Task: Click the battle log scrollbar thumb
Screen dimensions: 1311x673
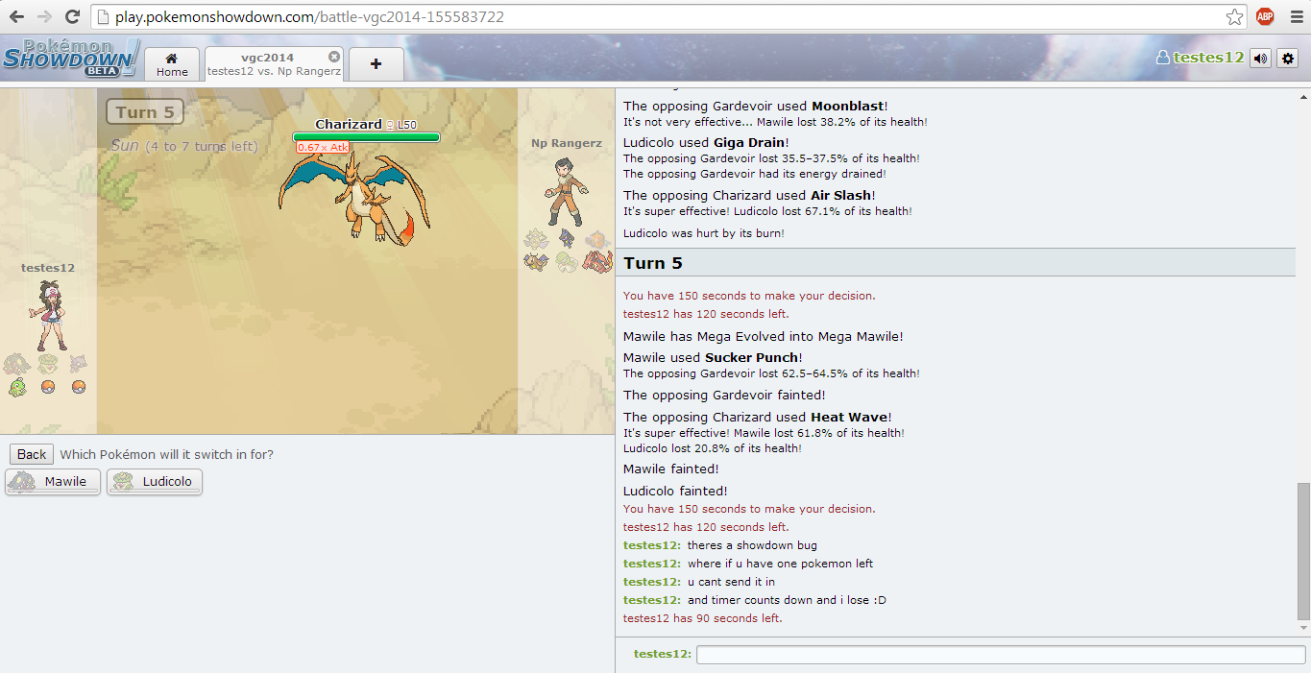Action: coord(1302,551)
